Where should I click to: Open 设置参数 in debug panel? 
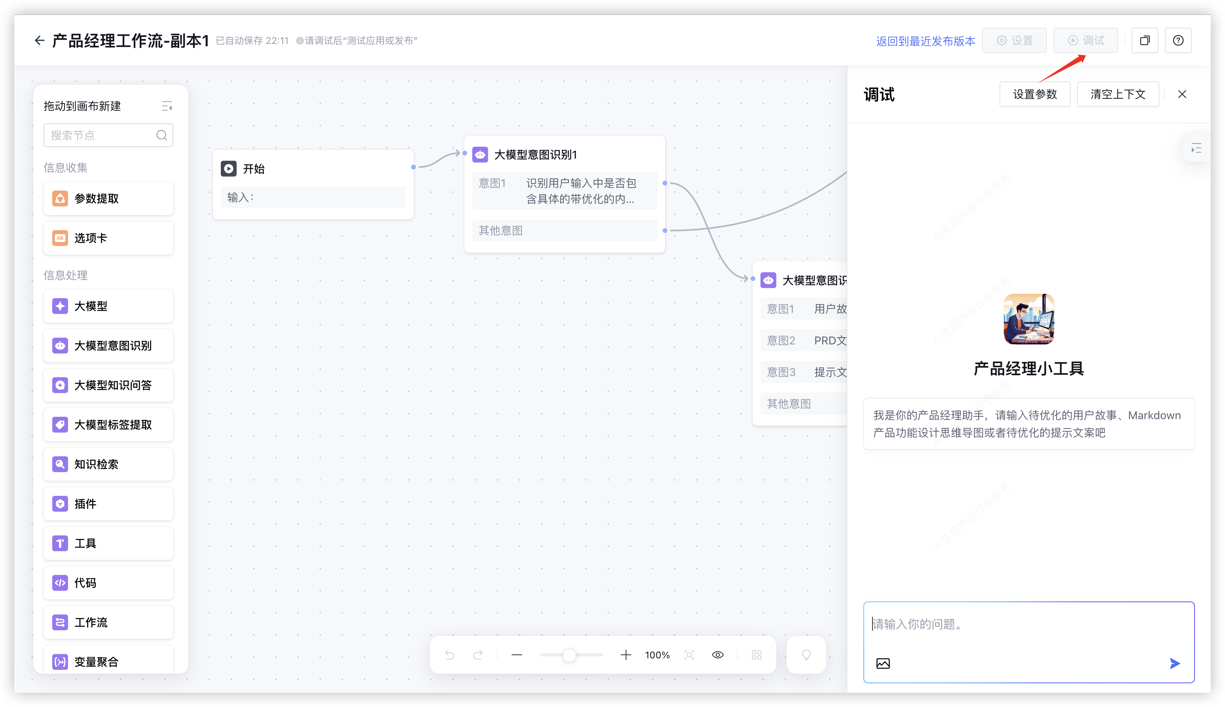(x=1035, y=94)
